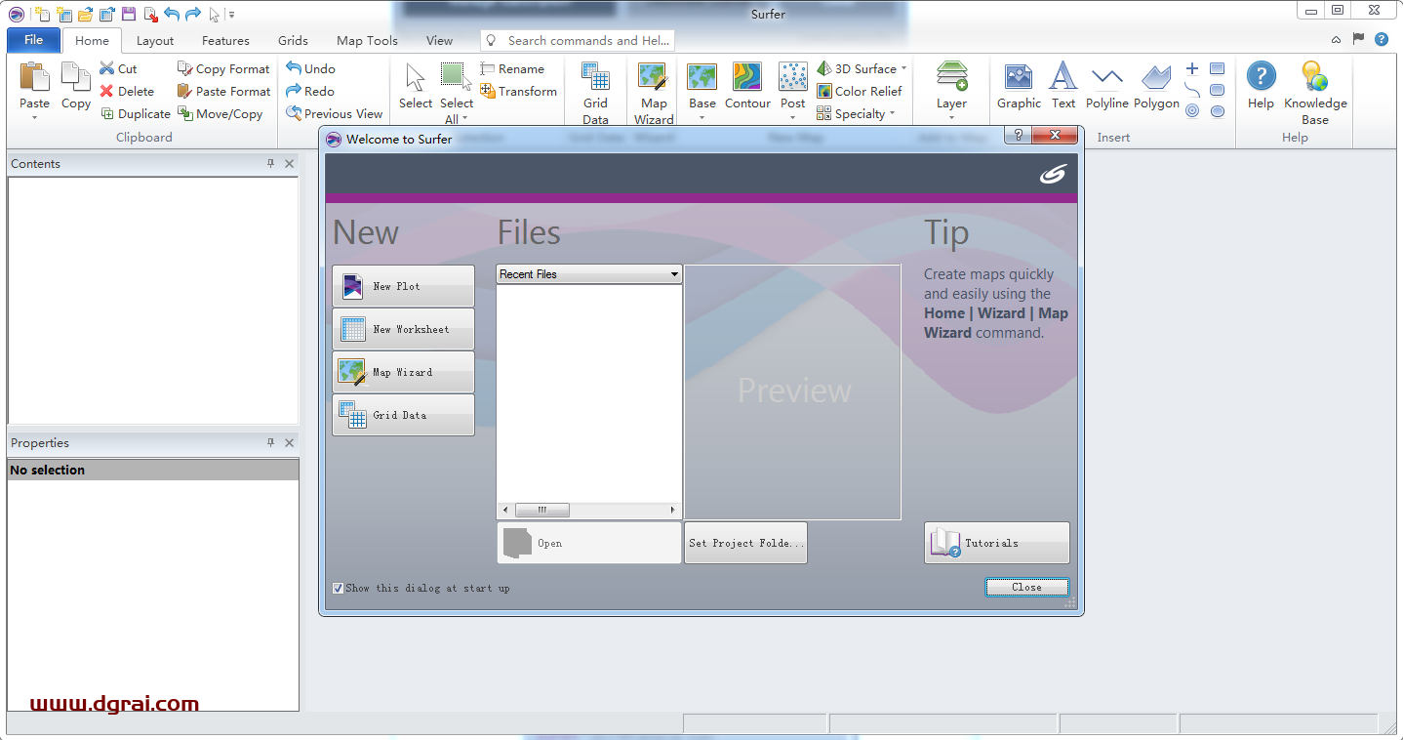Select the plus-shaped point tool in Insert
This screenshot has height=740, width=1403.
[x=1192, y=69]
